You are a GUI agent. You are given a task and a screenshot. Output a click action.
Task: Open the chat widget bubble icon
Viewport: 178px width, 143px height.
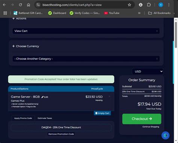click(x=165, y=135)
